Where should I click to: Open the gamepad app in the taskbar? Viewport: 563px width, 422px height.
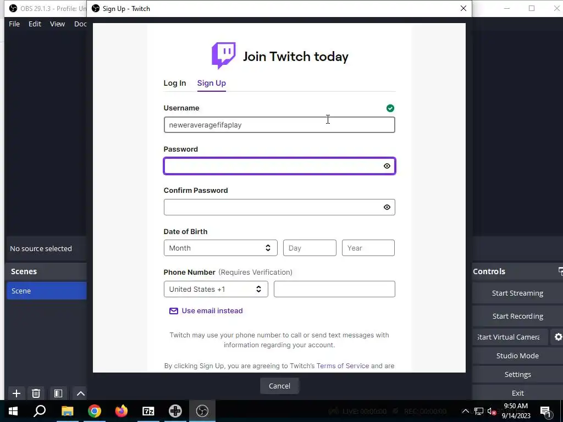[175, 411]
